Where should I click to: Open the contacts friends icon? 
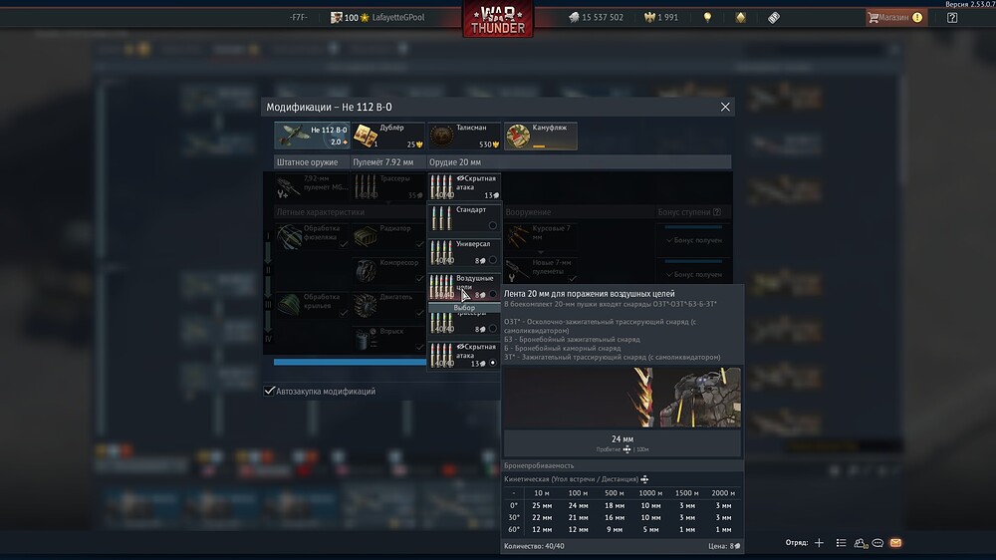pos(860,543)
